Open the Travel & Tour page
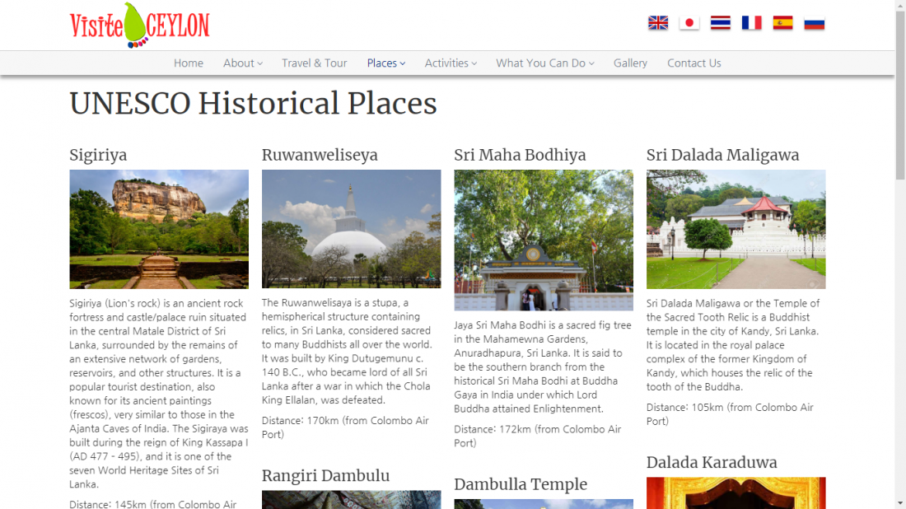The width and height of the screenshot is (906, 509). (315, 63)
